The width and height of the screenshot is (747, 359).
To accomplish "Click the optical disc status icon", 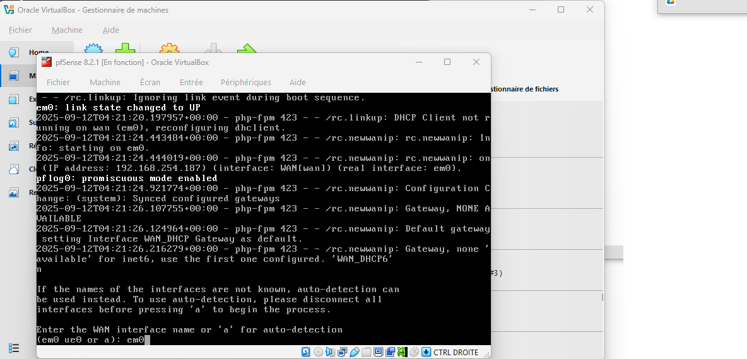I will pyautogui.click(x=318, y=352).
